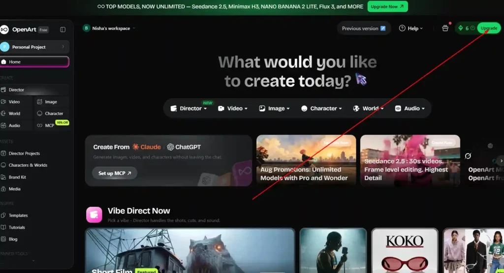The height and width of the screenshot is (273, 504).
Task: Open Previous version external link icon
Action: (x=383, y=28)
